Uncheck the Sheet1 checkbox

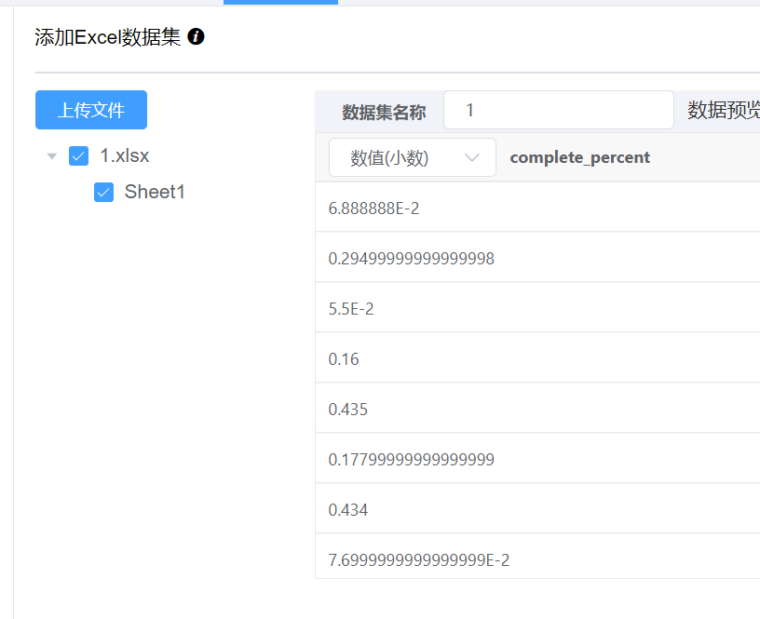(x=103, y=192)
